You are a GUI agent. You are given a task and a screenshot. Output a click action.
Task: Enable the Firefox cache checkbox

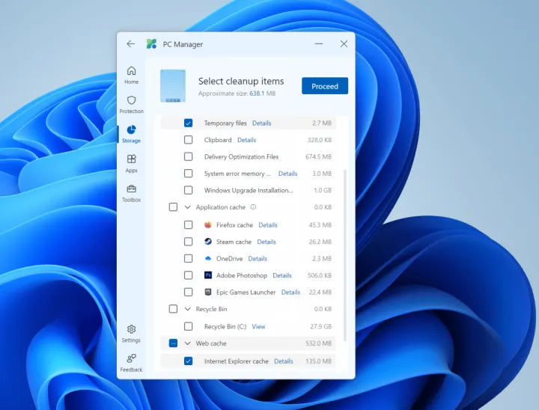coord(188,225)
